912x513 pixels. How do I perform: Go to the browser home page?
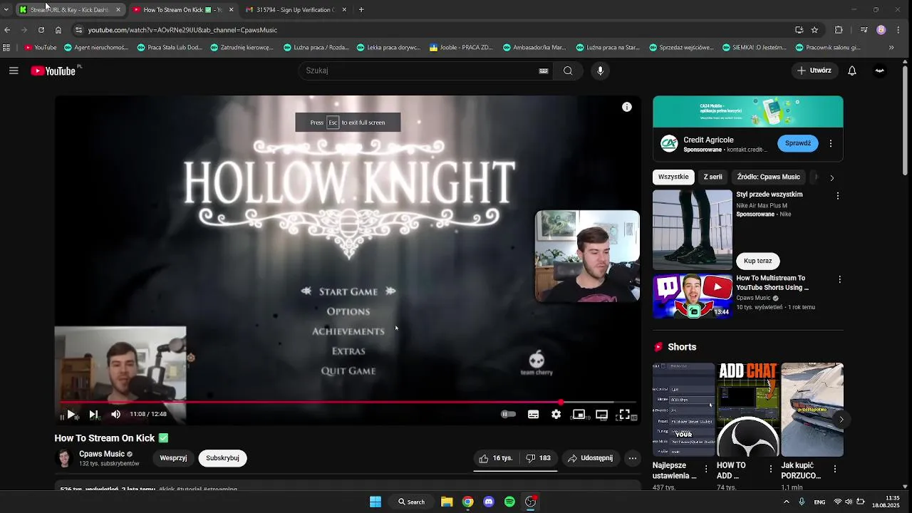58,30
